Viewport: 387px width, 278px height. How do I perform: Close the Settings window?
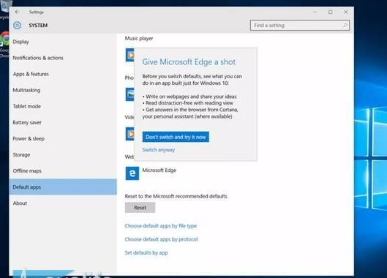point(346,12)
